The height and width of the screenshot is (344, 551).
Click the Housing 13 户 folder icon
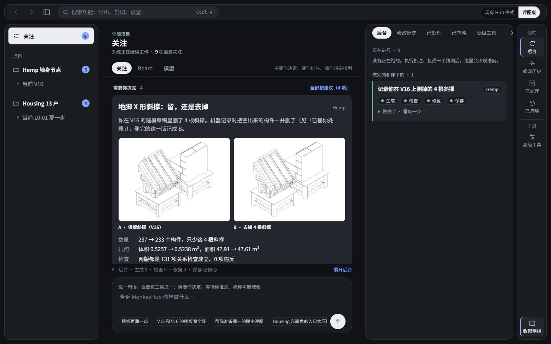(x=16, y=104)
